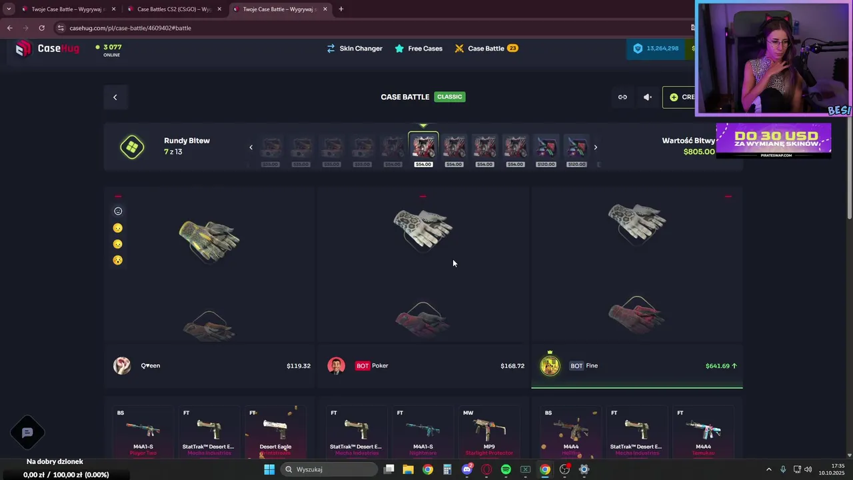Switch to Case Battles CS2 (CS:GO) tab
Image resolution: width=853 pixels, height=480 pixels.
pyautogui.click(x=174, y=9)
